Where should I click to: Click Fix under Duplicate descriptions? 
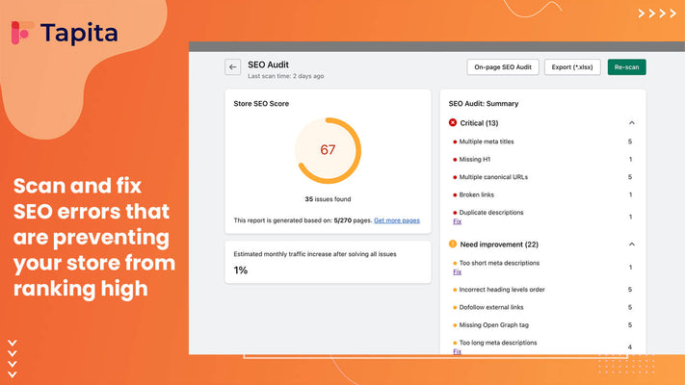(457, 221)
